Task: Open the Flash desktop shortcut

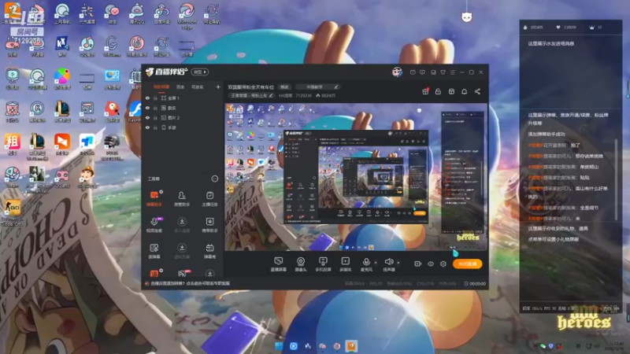Action: 135,110
